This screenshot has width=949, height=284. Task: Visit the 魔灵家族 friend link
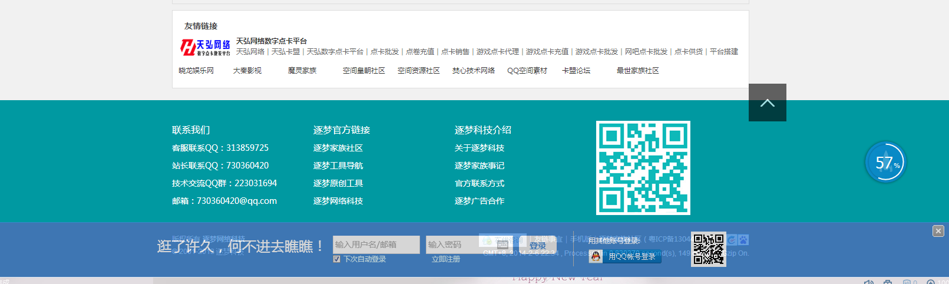302,71
